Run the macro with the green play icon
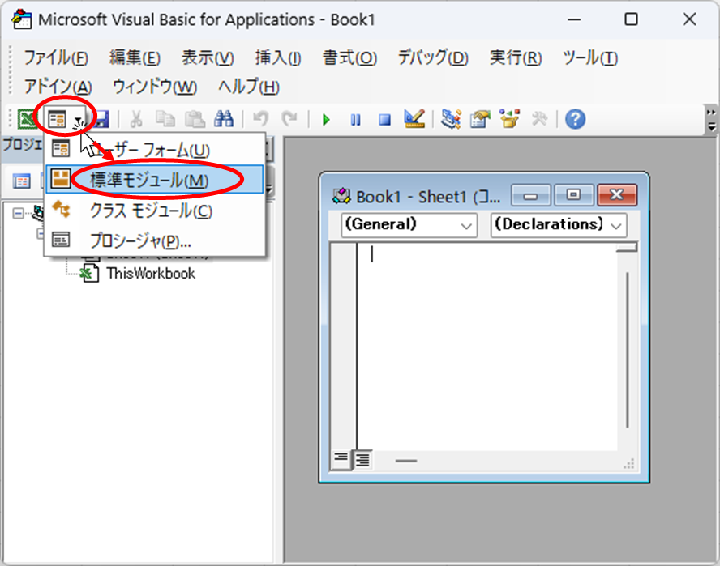This screenshot has height=566, width=720. click(326, 120)
